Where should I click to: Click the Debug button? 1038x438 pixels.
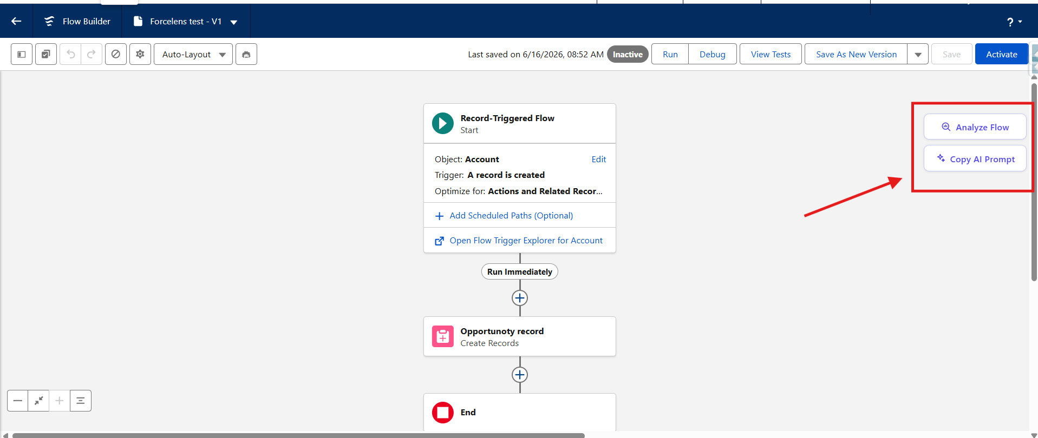tap(713, 54)
